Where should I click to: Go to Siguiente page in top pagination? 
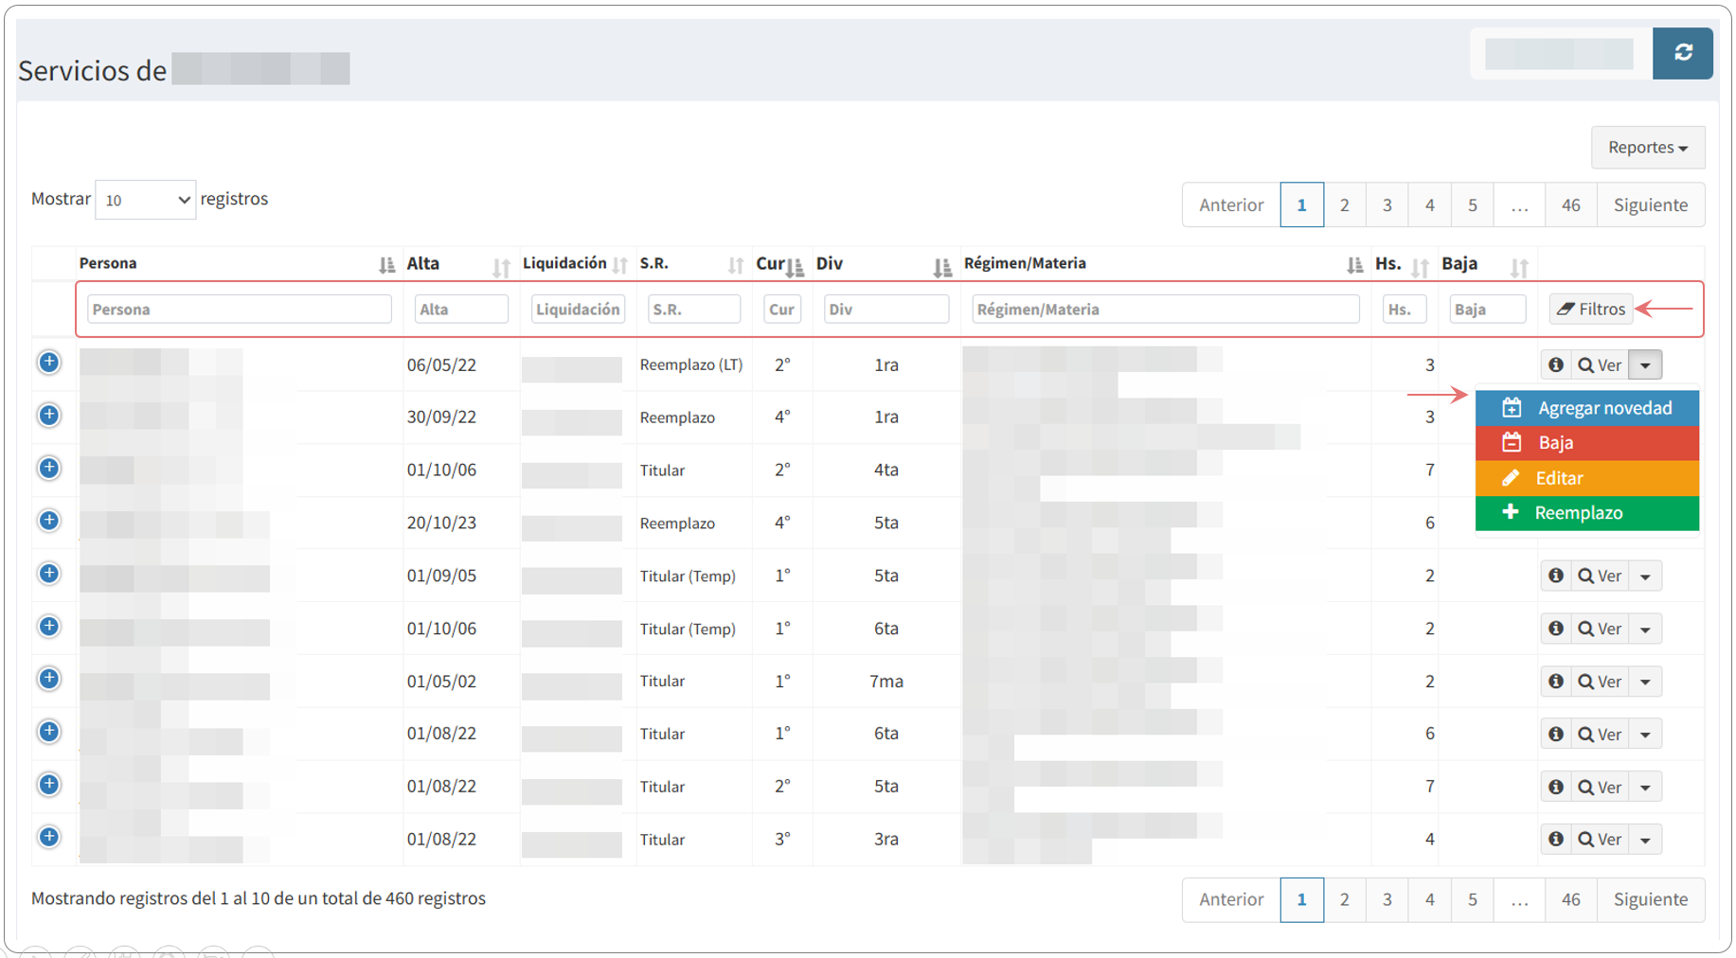(1650, 205)
